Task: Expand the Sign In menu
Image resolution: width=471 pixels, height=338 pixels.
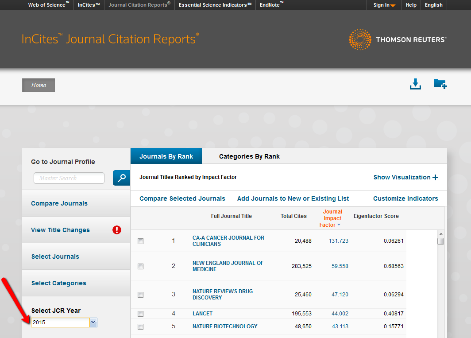Action: tap(384, 5)
